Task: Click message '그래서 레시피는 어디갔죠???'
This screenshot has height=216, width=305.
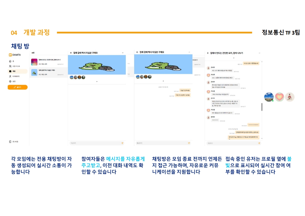Action: pos(220,95)
